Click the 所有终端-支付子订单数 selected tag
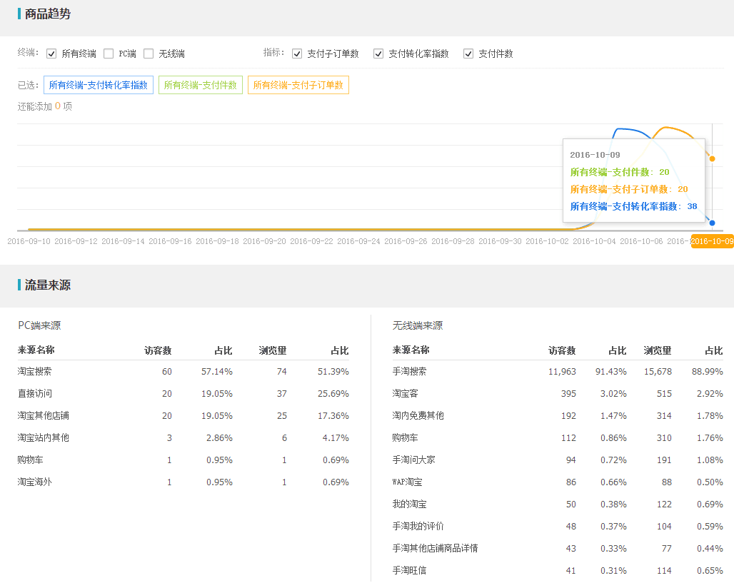Viewport: 734px width, 588px height. 298,85
